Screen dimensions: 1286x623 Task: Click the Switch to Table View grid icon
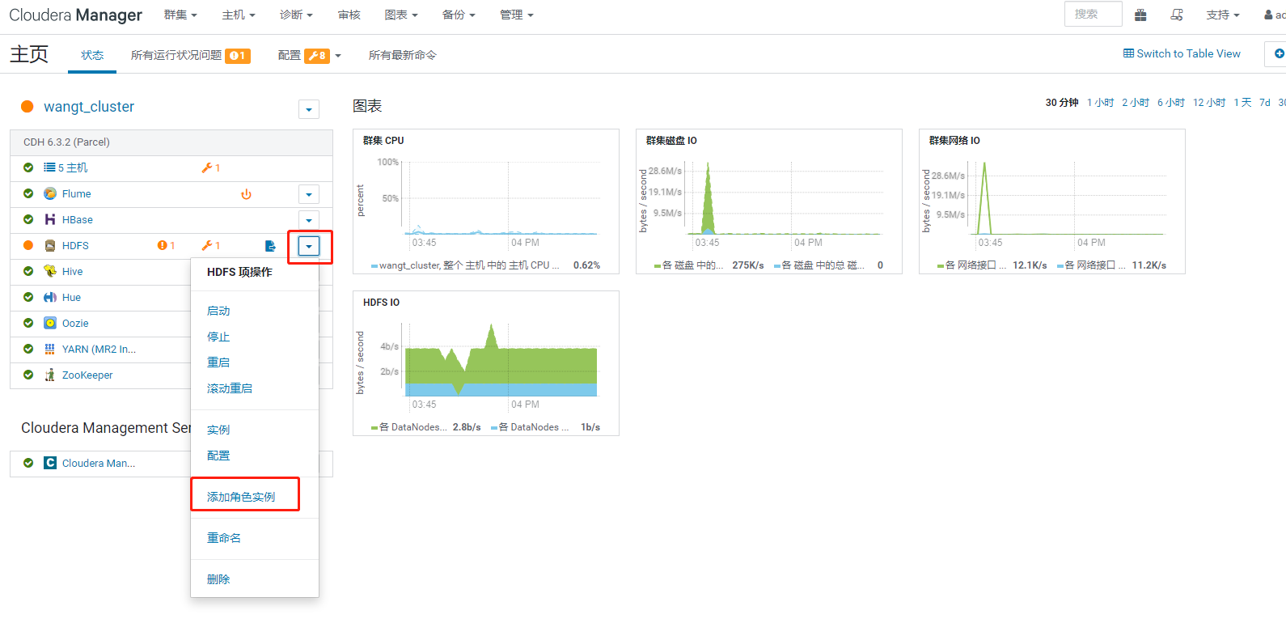click(x=1128, y=53)
